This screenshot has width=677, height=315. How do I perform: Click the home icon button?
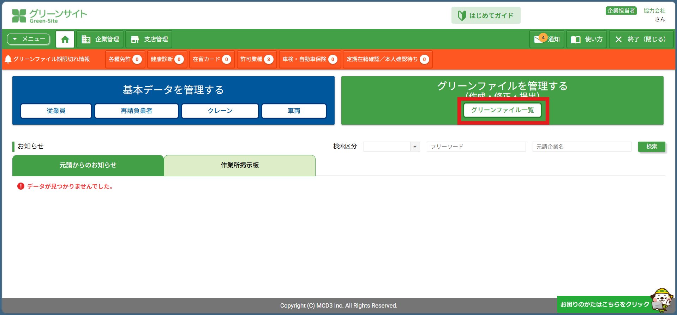[x=65, y=39]
